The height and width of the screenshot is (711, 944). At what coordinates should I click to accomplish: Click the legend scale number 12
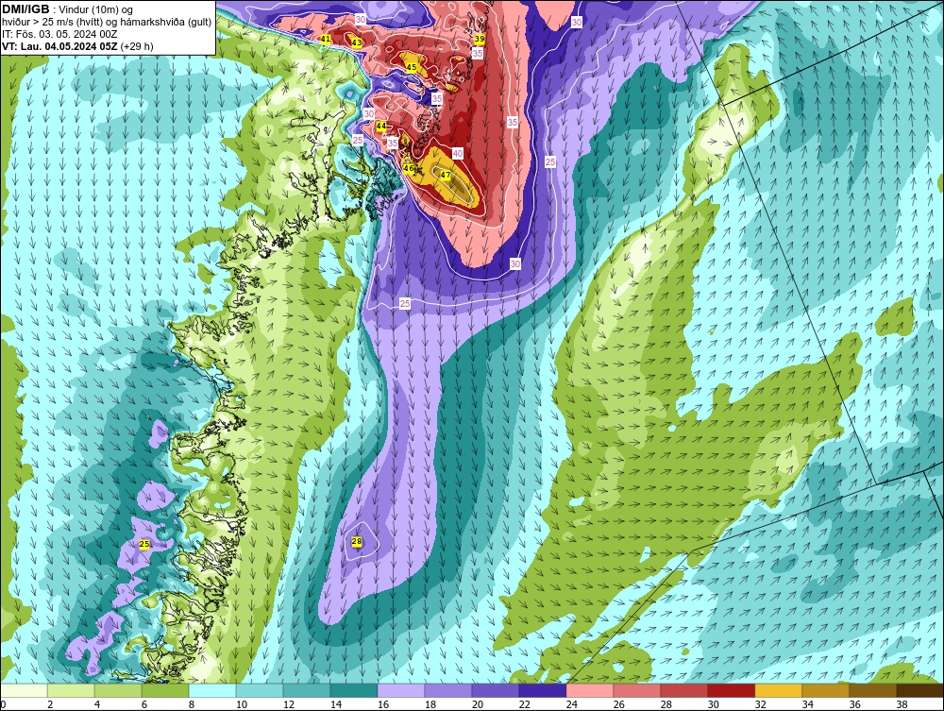288,704
